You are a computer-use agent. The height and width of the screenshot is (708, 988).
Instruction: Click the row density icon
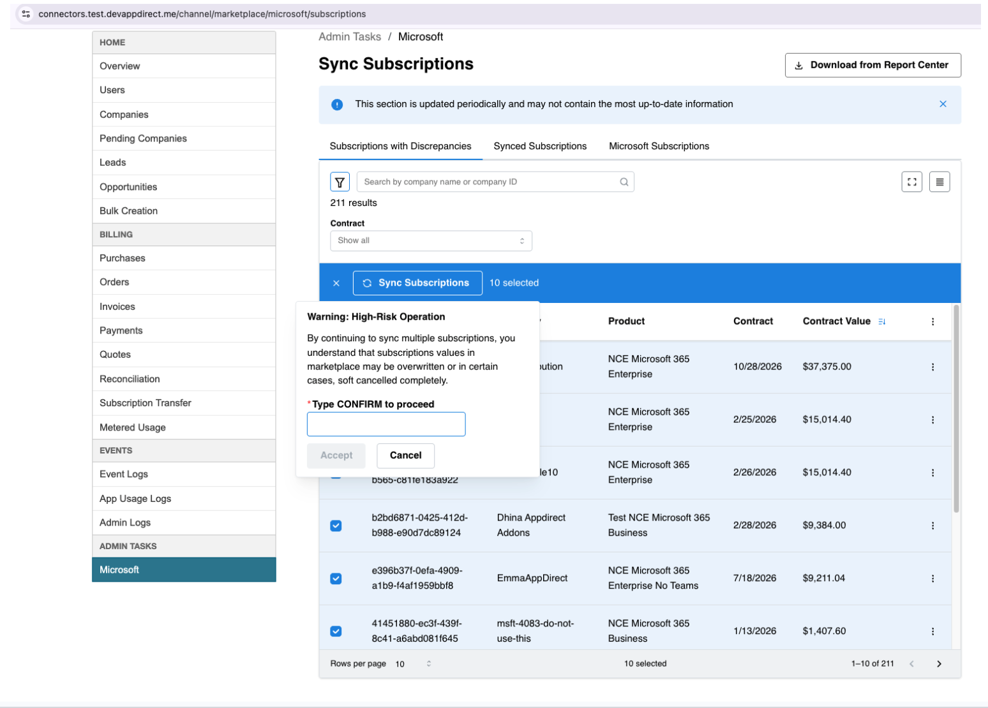[x=939, y=182]
